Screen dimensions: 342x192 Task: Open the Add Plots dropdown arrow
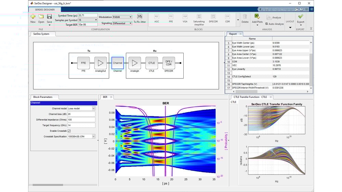tap(257, 25)
